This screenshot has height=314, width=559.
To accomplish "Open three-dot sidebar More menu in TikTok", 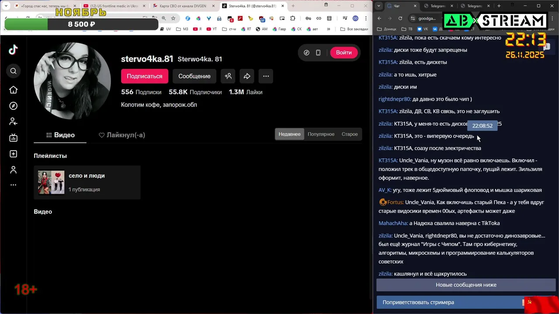I will pyautogui.click(x=13, y=185).
